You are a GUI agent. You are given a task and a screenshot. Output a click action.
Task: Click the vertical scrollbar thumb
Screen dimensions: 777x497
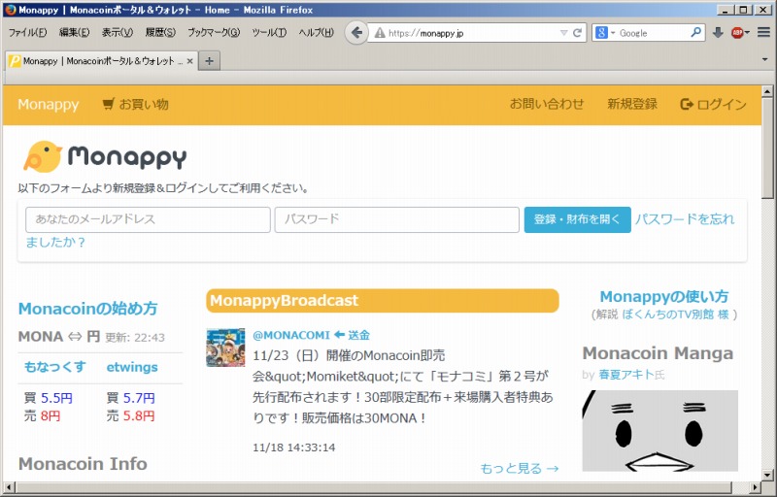click(767, 149)
